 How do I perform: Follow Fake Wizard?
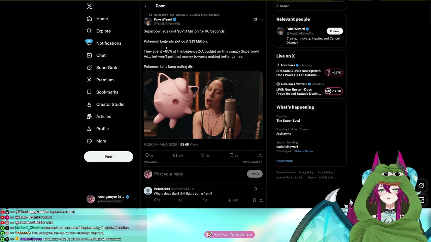[335, 31]
